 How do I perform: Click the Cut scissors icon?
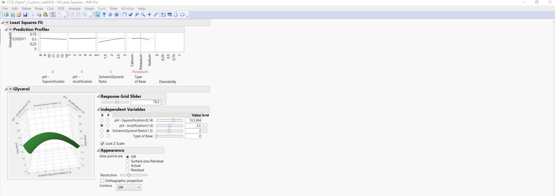tap(33, 15)
